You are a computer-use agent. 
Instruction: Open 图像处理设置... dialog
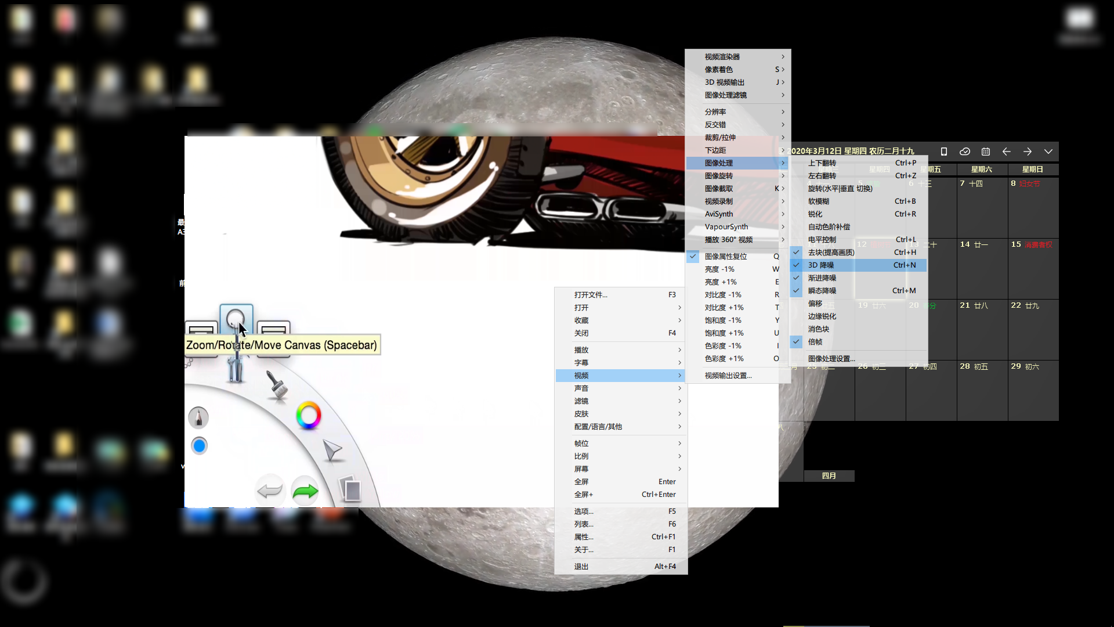coord(859,359)
